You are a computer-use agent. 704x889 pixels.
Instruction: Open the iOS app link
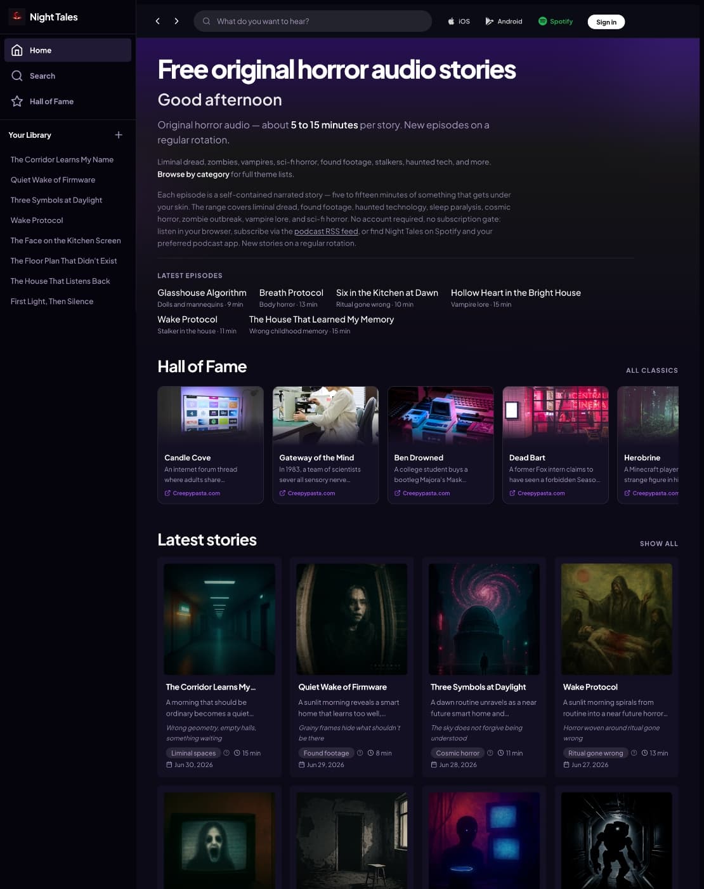(x=459, y=21)
